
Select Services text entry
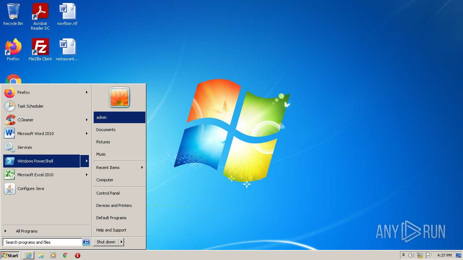[25, 147]
